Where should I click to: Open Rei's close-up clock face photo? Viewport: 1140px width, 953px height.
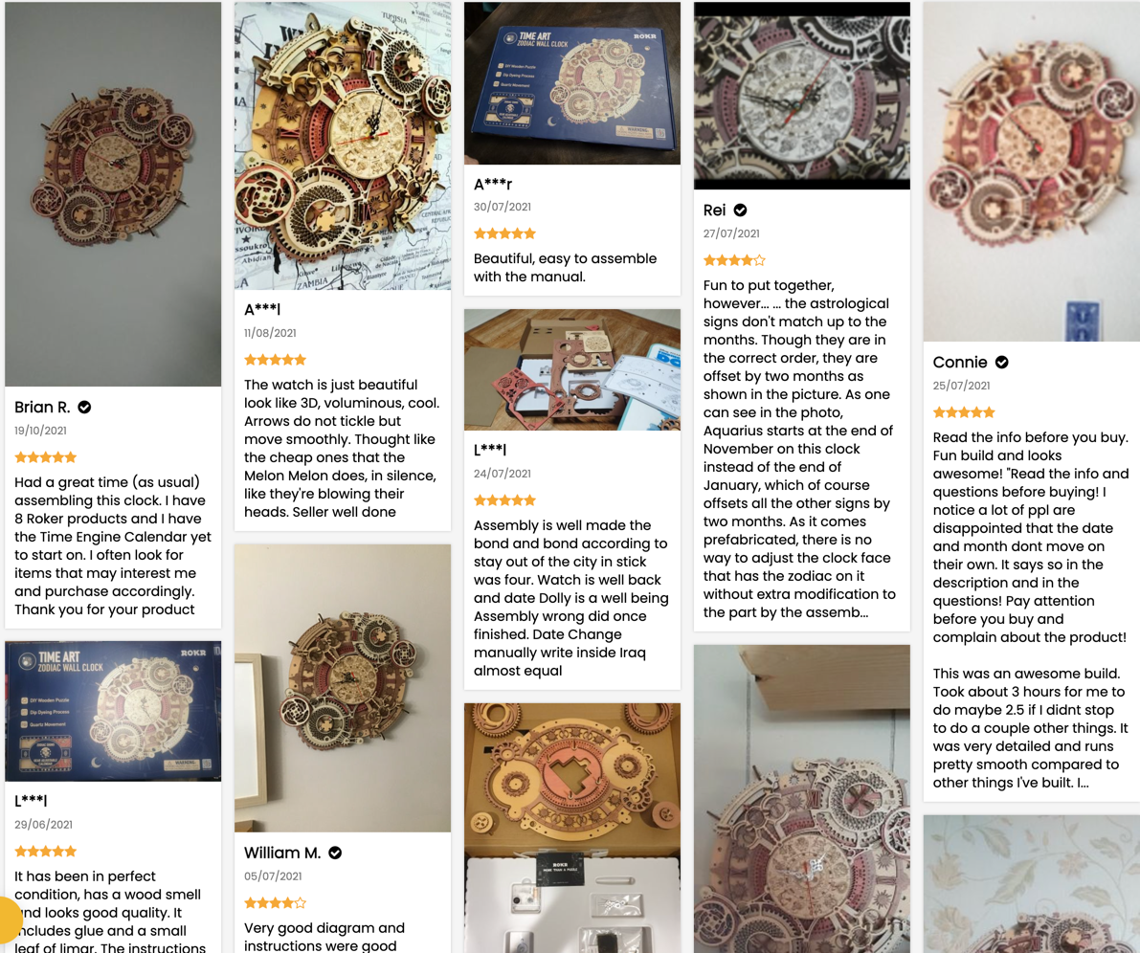[802, 96]
